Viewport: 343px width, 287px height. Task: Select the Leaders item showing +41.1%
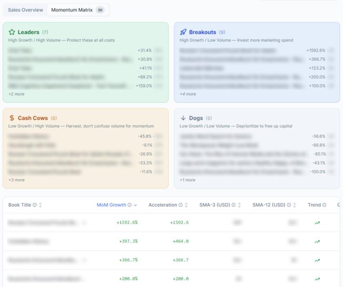click(x=85, y=68)
